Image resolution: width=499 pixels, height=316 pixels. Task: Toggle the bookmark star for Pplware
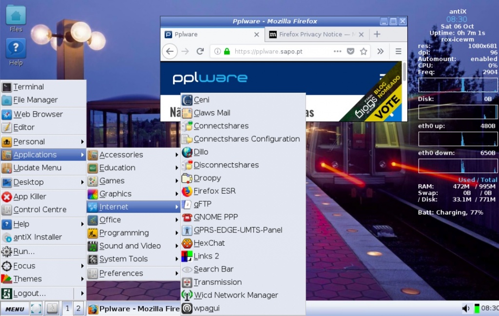tap(365, 51)
